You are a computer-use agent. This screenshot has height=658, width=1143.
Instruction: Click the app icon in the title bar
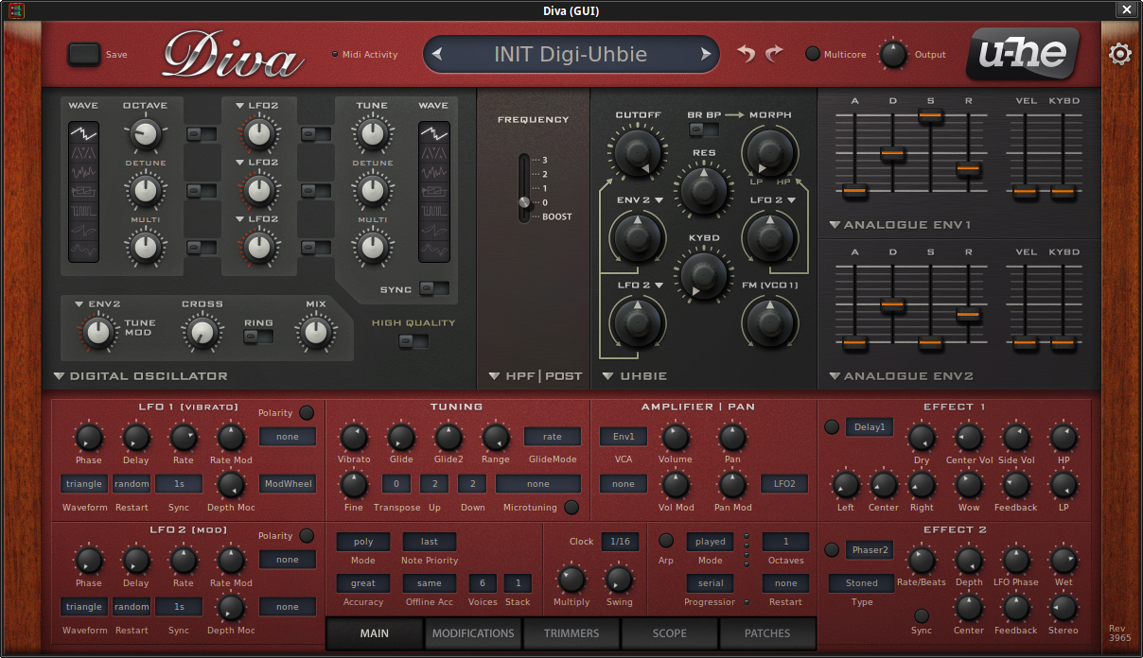[x=16, y=10]
